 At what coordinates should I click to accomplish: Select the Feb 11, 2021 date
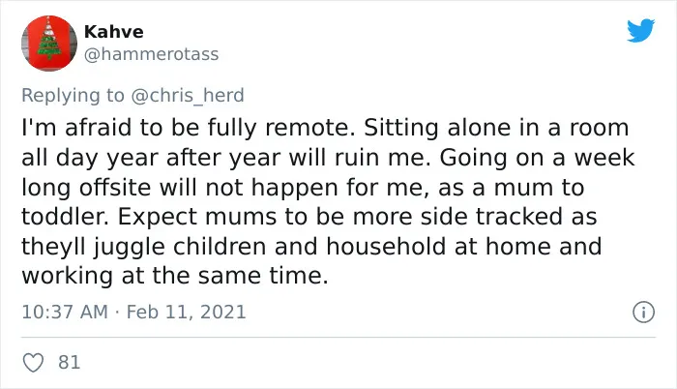(x=186, y=312)
